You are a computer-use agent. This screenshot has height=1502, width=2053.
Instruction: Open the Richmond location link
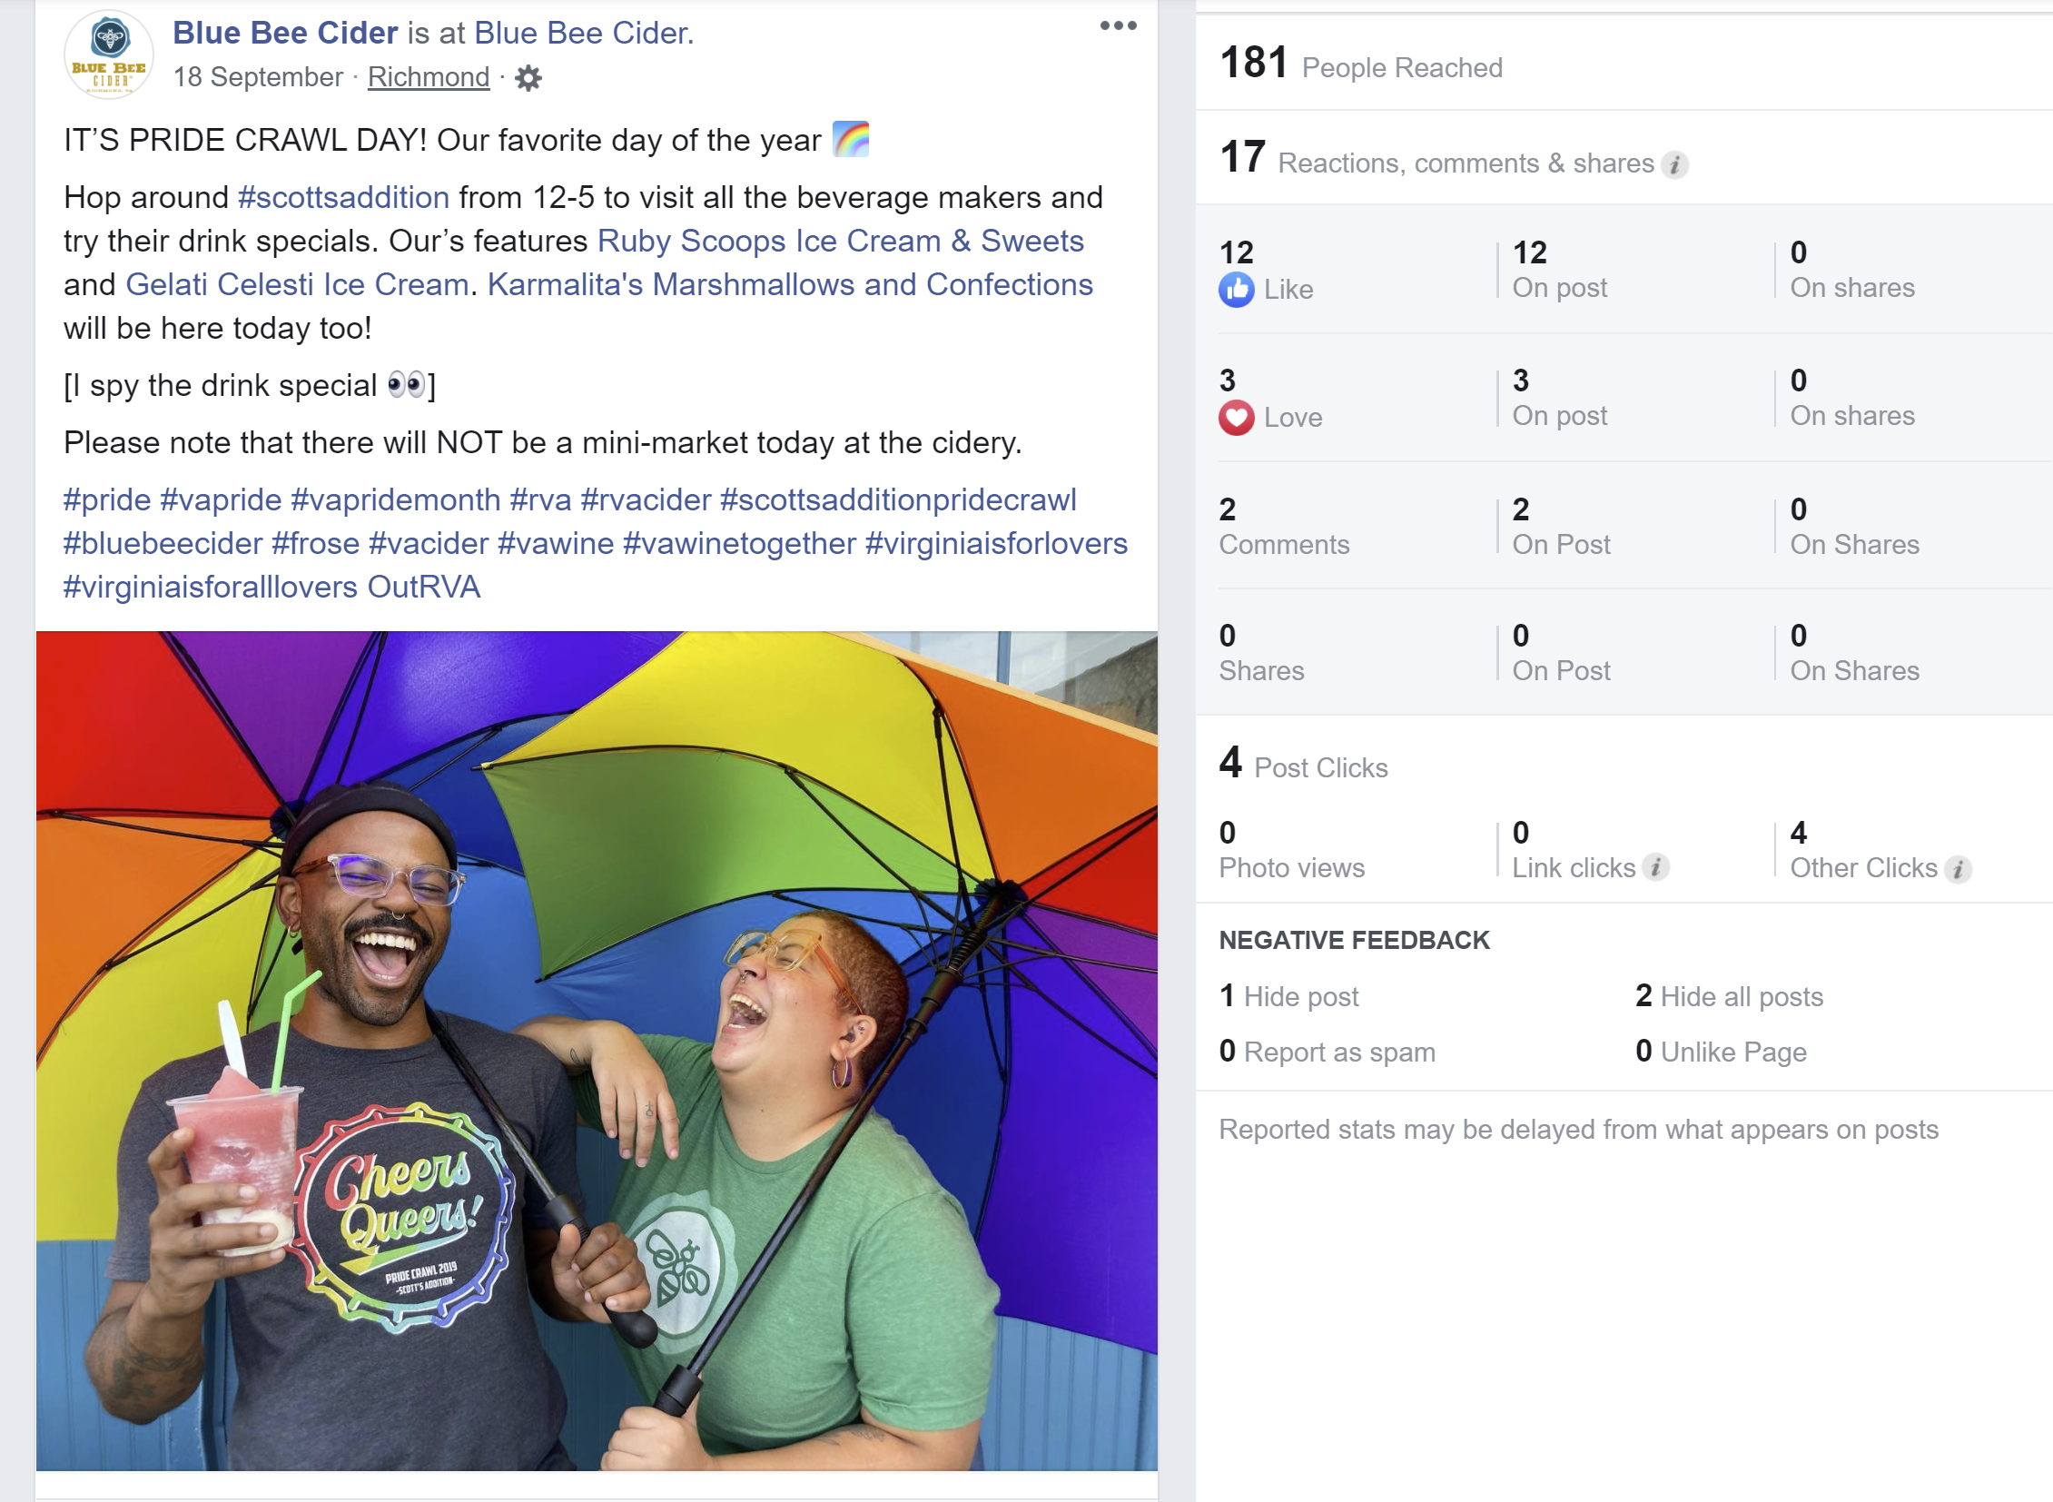pyautogui.click(x=429, y=77)
